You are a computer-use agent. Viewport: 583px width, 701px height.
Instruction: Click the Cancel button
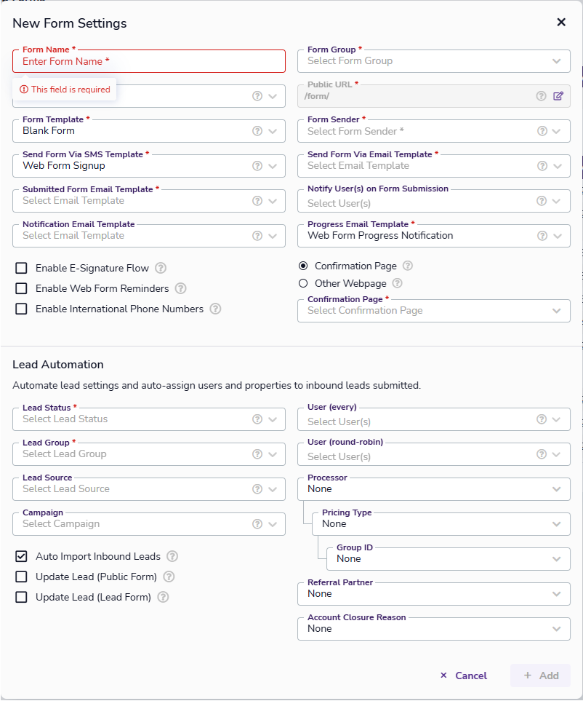464,676
